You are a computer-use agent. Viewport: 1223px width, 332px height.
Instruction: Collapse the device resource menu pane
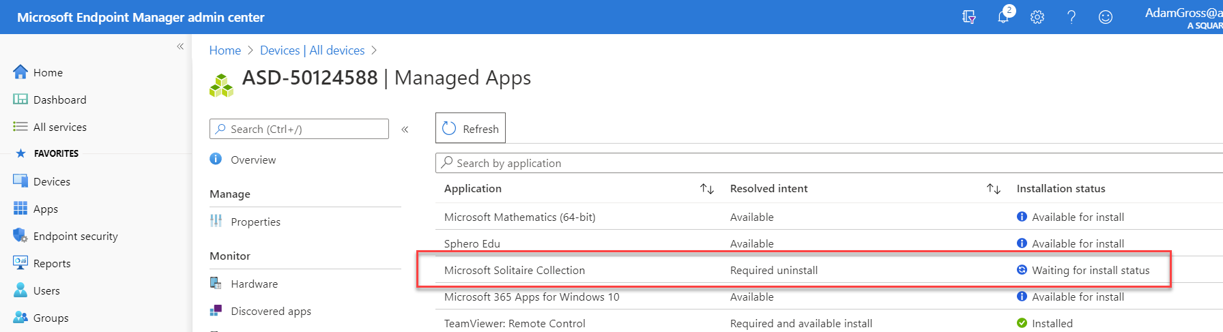405,129
